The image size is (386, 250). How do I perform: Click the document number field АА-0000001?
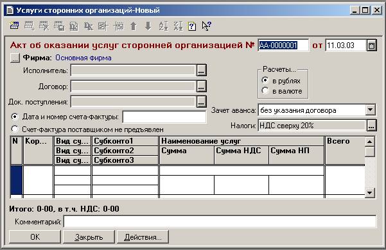click(283, 46)
